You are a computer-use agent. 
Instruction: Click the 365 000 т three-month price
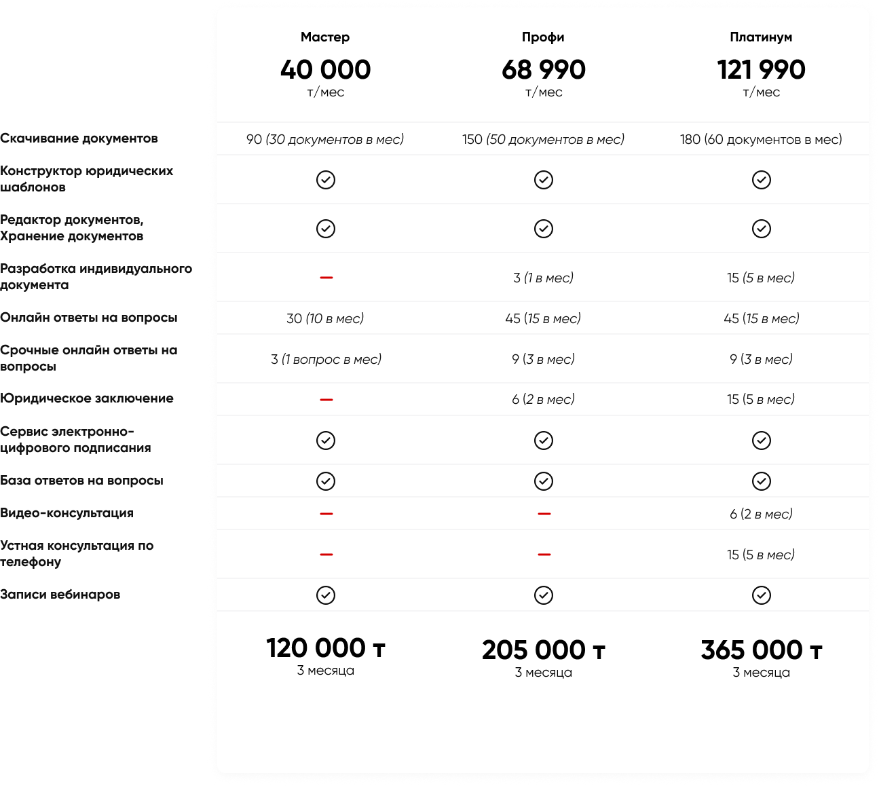pos(762,650)
